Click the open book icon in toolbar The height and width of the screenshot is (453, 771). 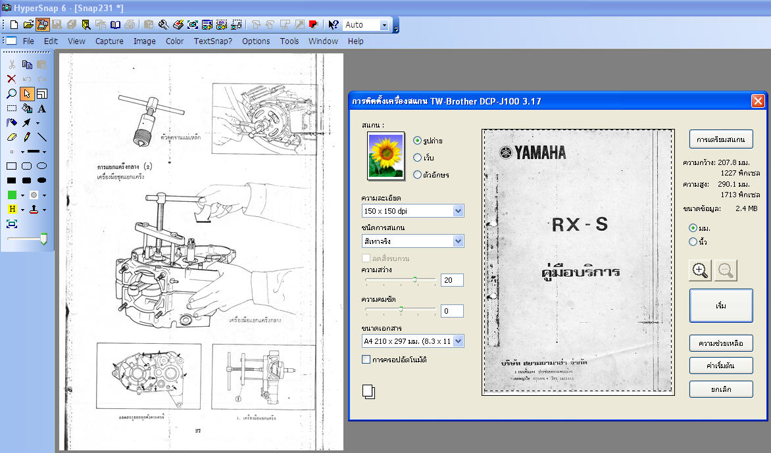(x=115, y=24)
